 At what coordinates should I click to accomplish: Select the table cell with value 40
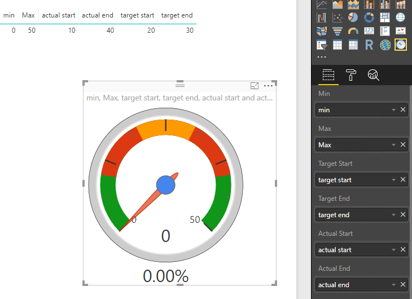pos(110,30)
